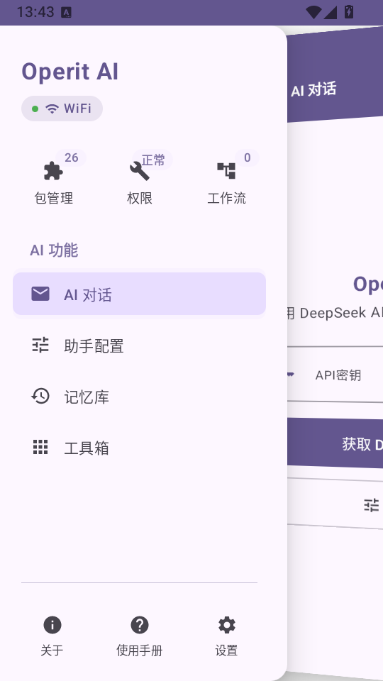Click the 设置 label
This screenshot has height=681, width=383.
(227, 650)
